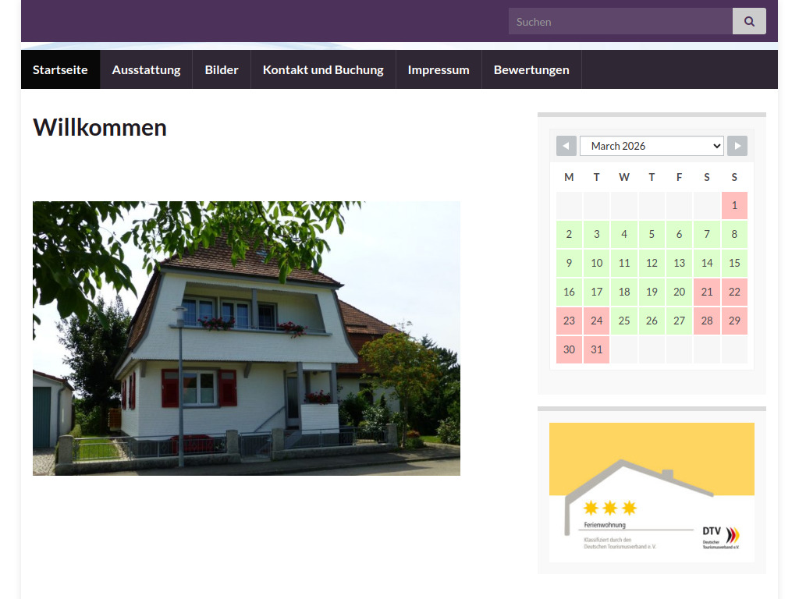This screenshot has width=799, height=599.
Task: Select the green available date 15 in the calendar
Action: (x=734, y=263)
